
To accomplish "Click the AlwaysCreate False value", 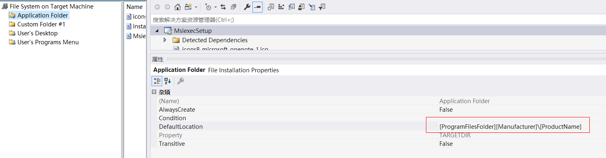I will tap(446, 110).
